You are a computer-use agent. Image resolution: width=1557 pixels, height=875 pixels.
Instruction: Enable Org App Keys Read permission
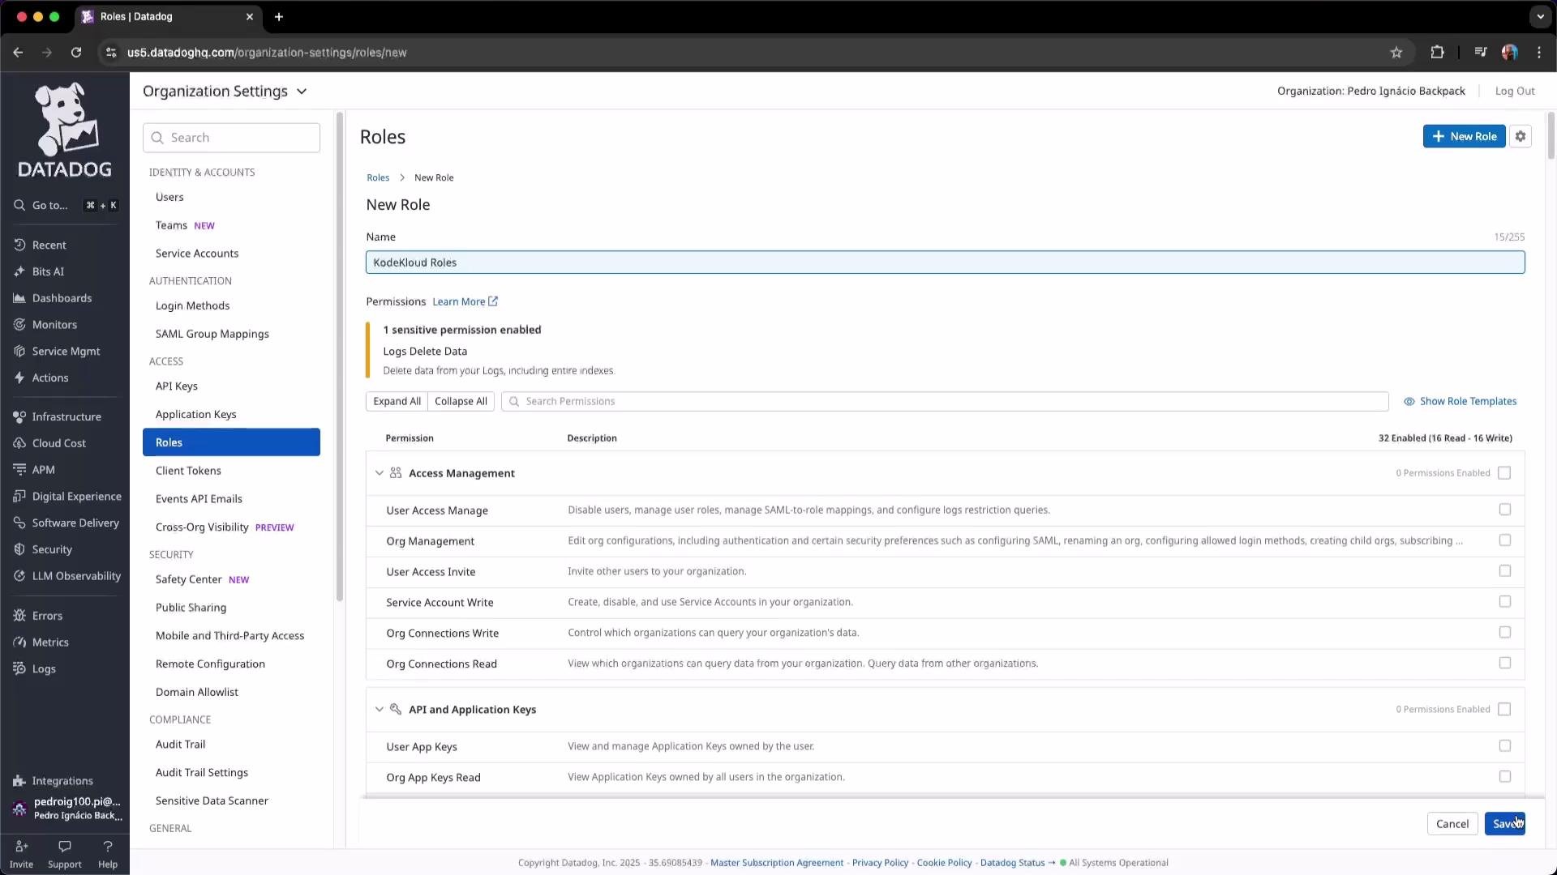click(1505, 777)
